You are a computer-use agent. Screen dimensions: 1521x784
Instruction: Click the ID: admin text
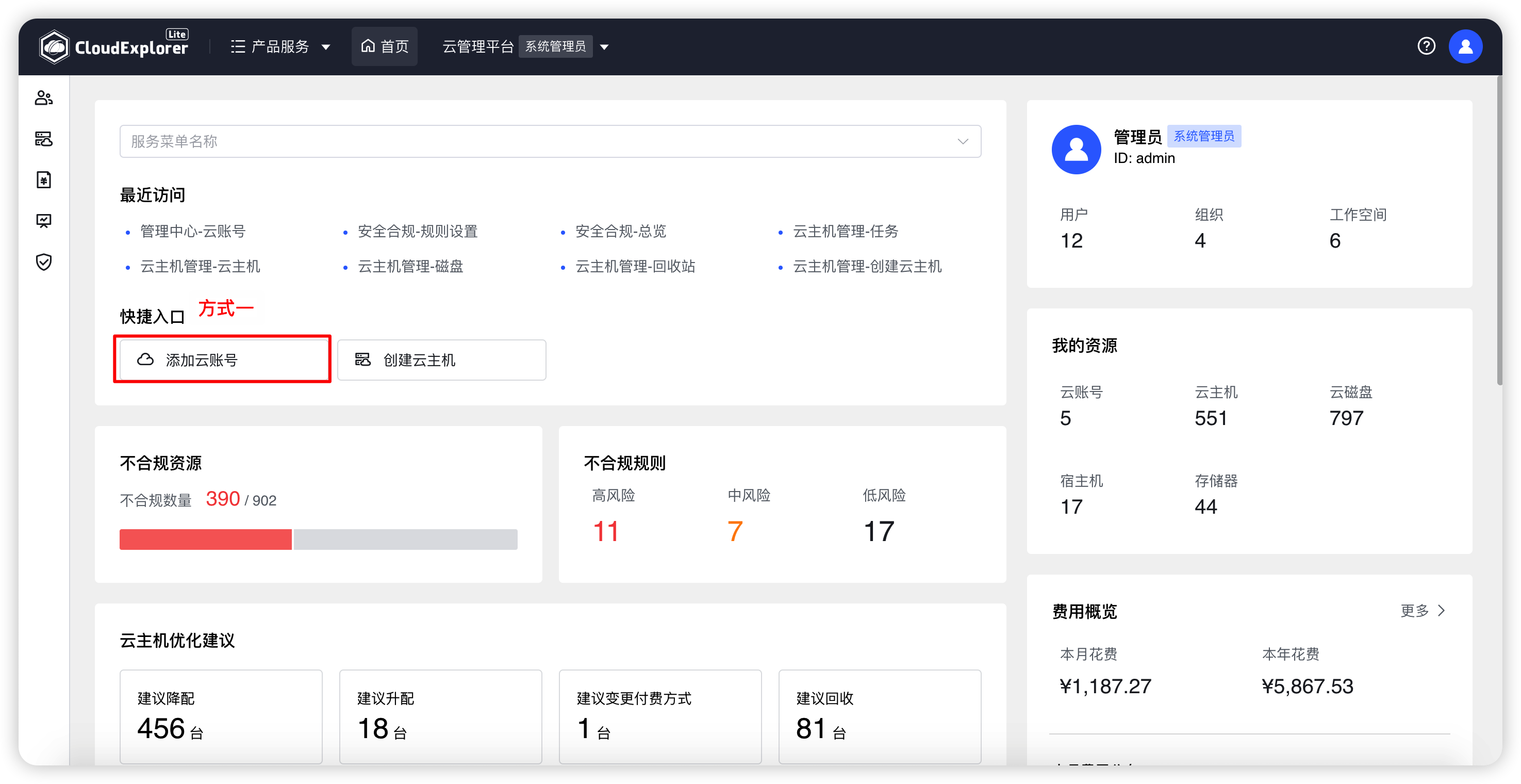point(1144,158)
